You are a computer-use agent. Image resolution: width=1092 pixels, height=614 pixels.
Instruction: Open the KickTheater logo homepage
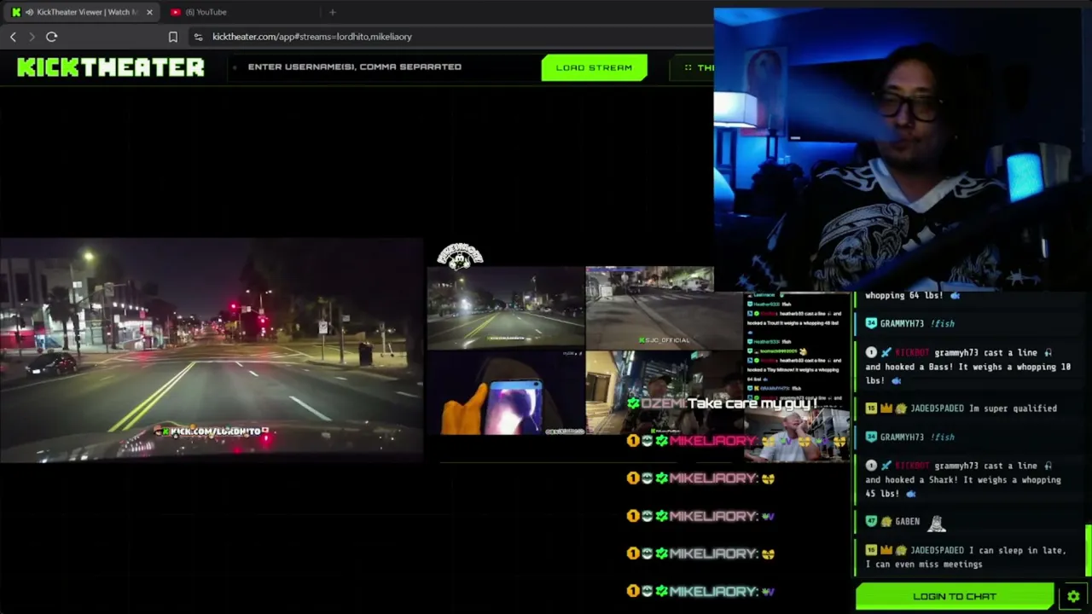pyautogui.click(x=111, y=67)
